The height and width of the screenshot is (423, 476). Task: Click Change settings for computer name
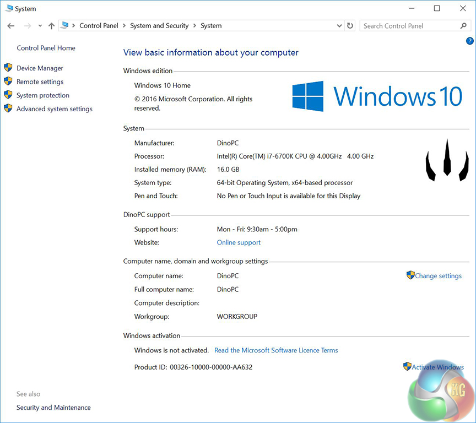(x=438, y=276)
